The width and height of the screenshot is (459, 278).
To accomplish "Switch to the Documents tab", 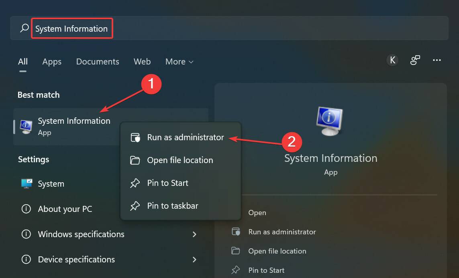I will coord(97,62).
